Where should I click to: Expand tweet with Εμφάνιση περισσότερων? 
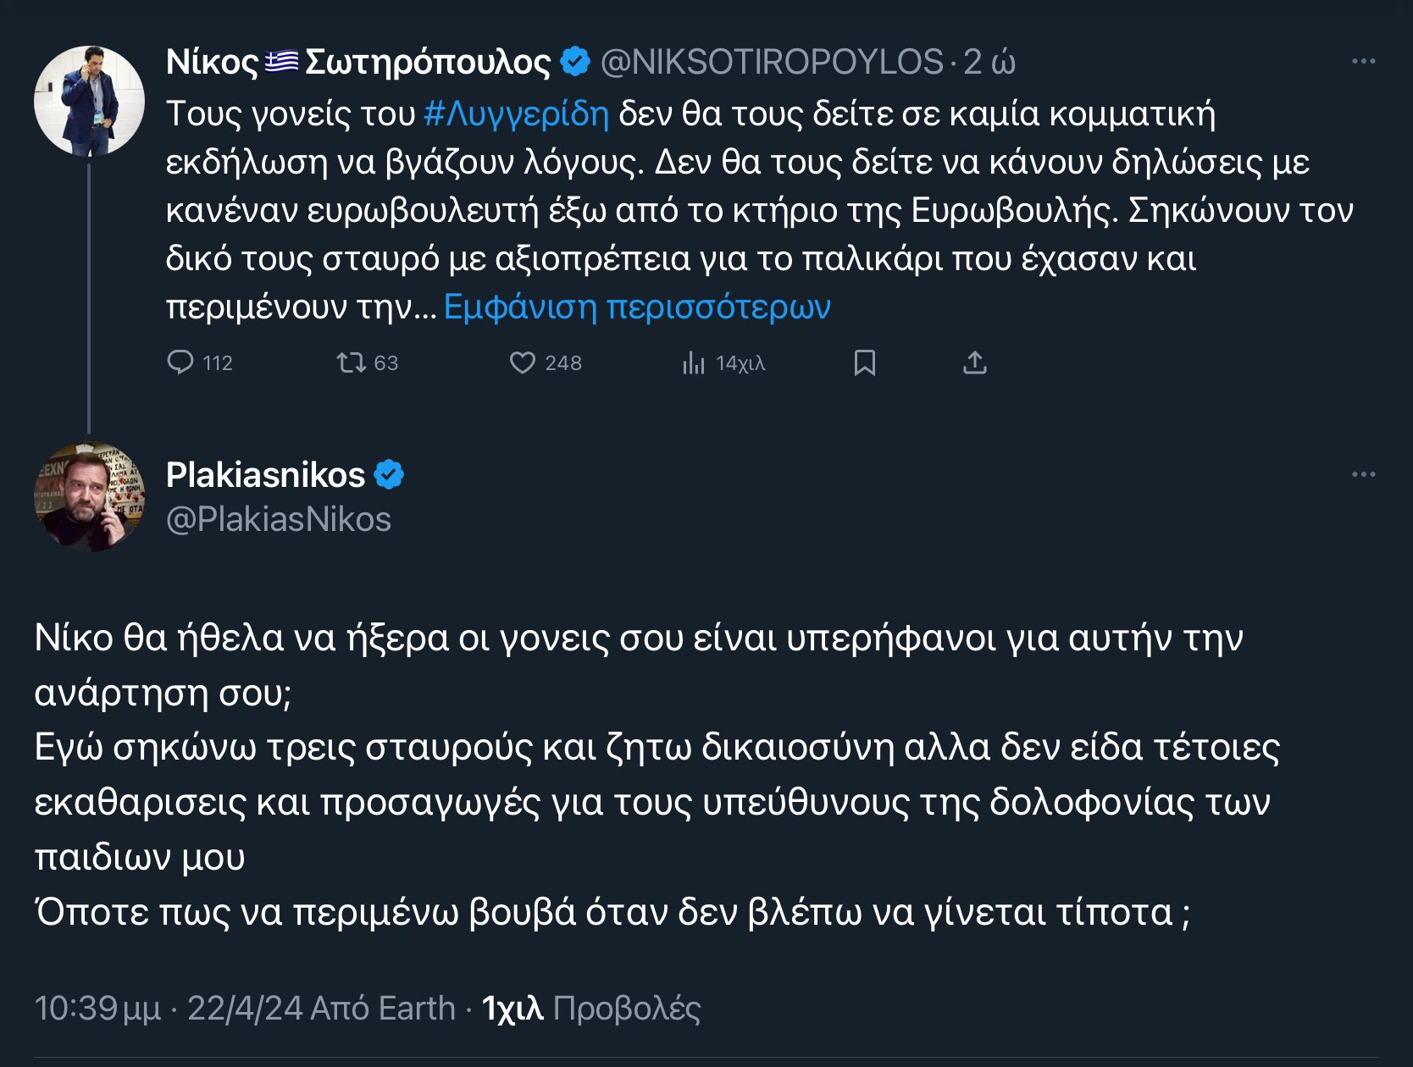pyautogui.click(x=637, y=307)
